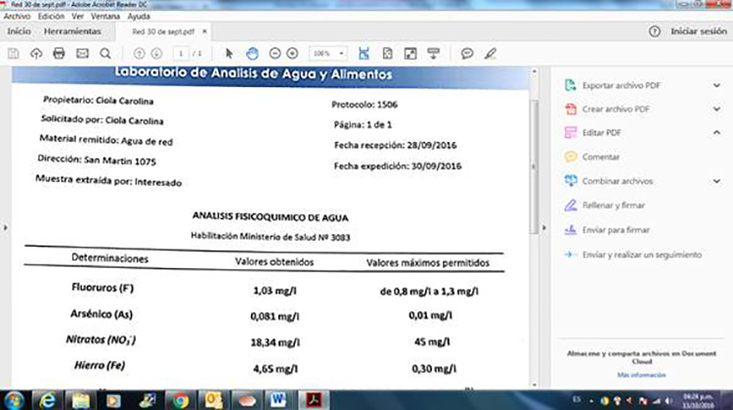Image resolution: width=733 pixels, height=410 pixels.
Task: Open the Ver menu
Action: [77, 17]
